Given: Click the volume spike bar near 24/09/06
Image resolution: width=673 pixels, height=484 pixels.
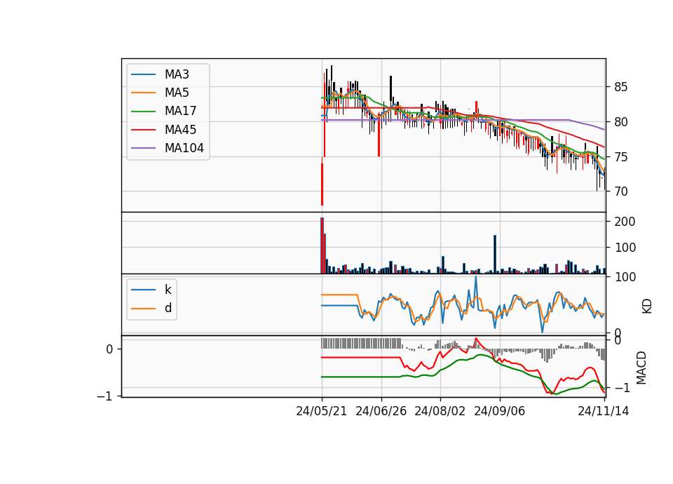Looking at the screenshot, I should [x=495, y=254].
